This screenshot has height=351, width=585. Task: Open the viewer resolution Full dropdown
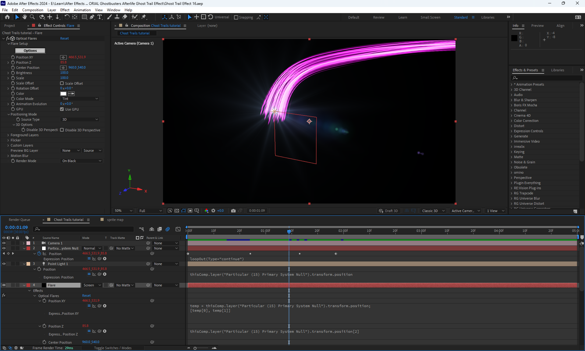[150, 211]
